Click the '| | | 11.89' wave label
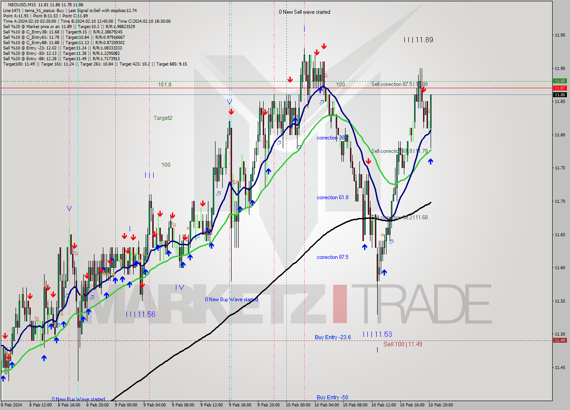This screenshot has width=570, height=410. [418, 40]
